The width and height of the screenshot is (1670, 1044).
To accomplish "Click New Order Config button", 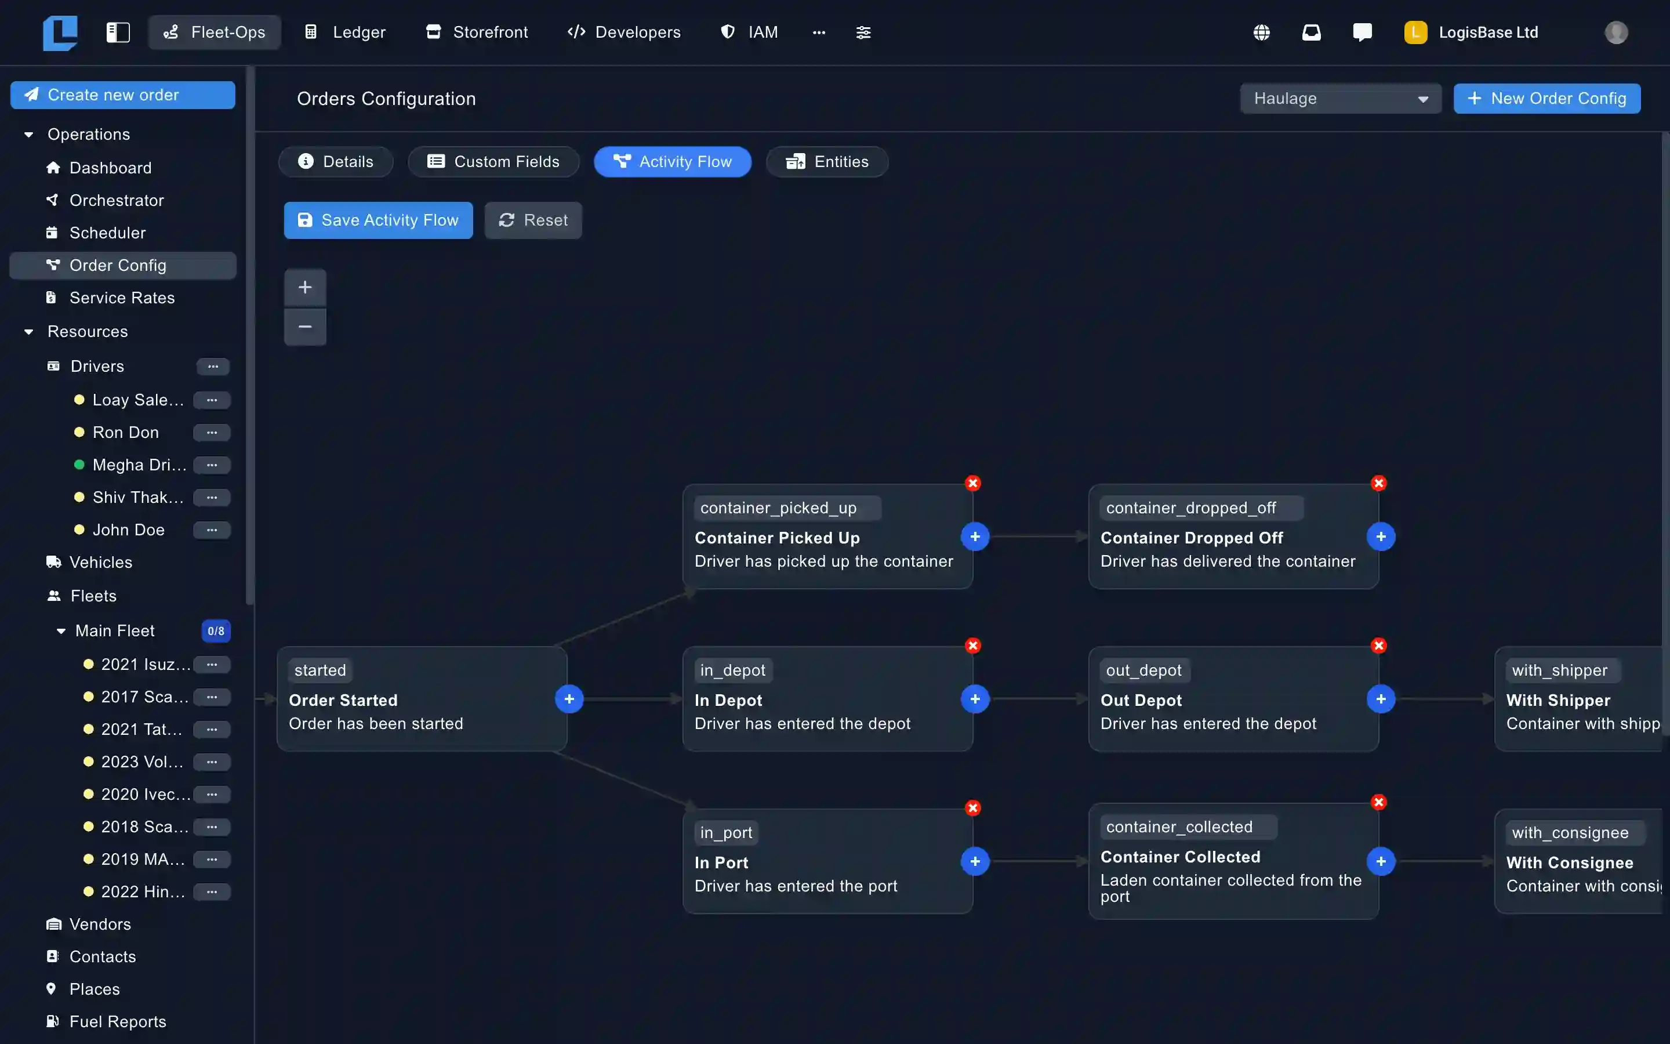I will (x=1546, y=99).
